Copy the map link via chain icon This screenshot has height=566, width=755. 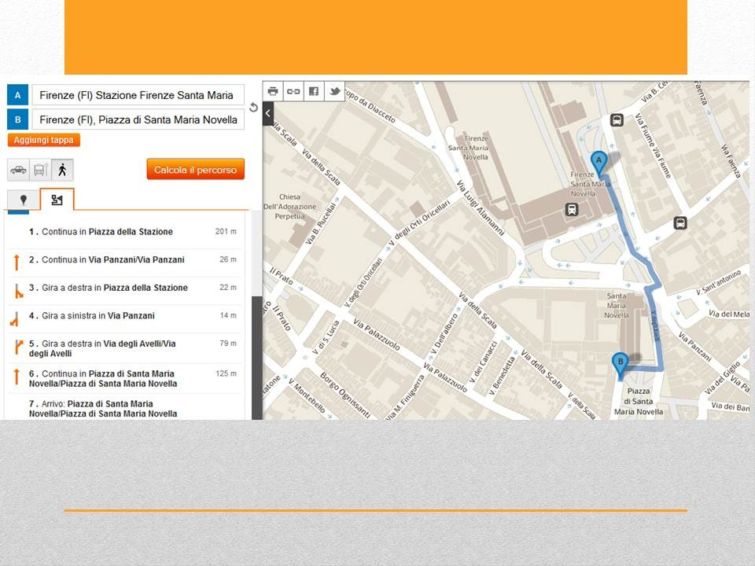pyautogui.click(x=293, y=91)
